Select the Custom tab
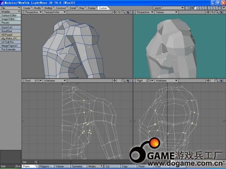The height and width of the screenshot is (169, 226). [103, 8]
